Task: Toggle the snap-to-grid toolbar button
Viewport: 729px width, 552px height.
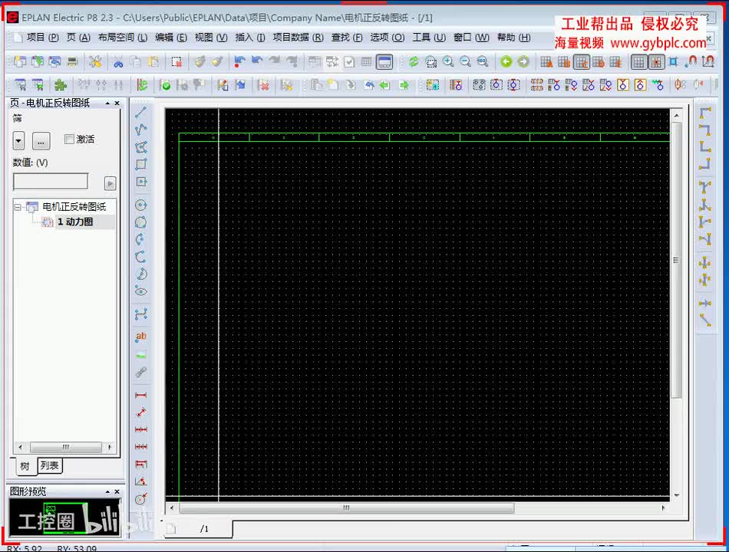Action: pos(656,61)
